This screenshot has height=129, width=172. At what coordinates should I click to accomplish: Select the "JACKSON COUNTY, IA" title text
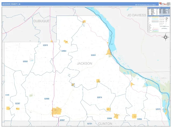point(11,4)
